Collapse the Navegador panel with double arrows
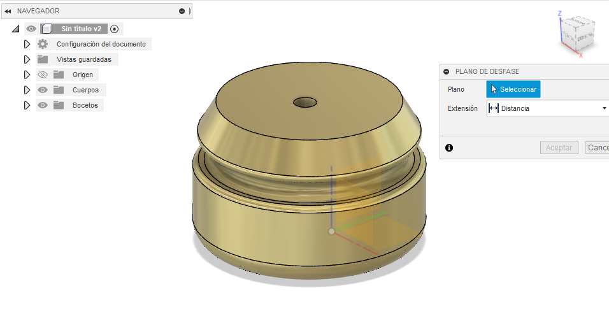This screenshot has height=323, width=609. pos(8,11)
